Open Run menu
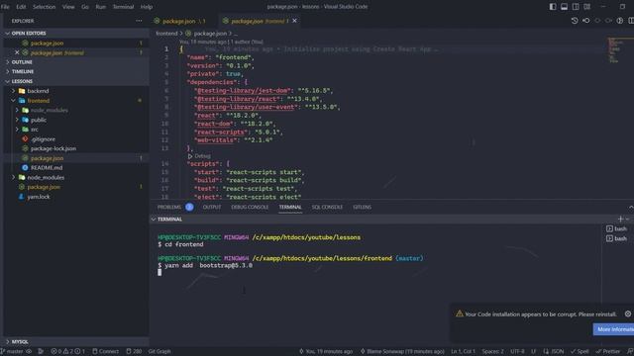 [100, 7]
